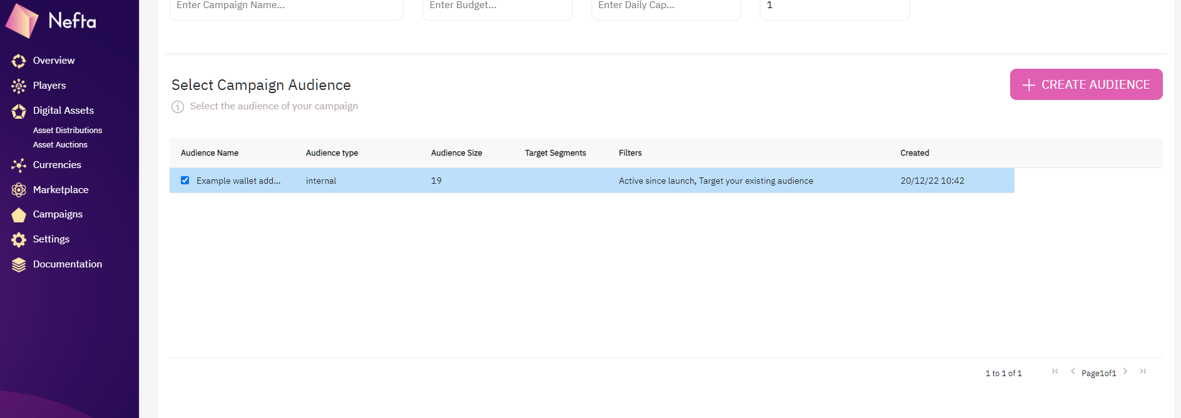Sort by Audience Size column header
The height and width of the screenshot is (418, 1181).
[x=456, y=153]
